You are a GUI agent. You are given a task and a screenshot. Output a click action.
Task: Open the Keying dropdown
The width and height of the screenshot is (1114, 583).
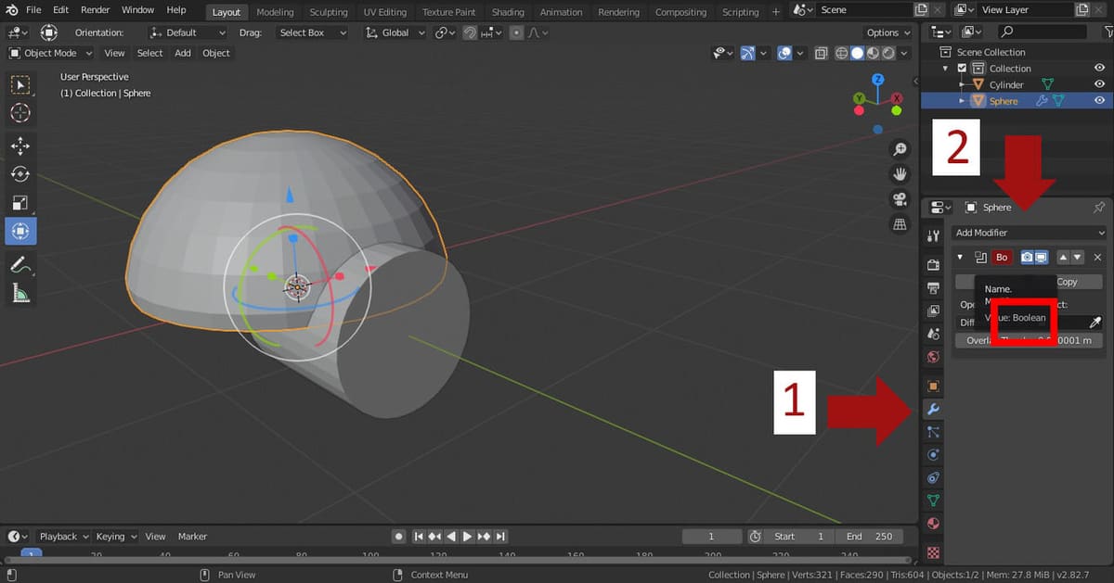pyautogui.click(x=115, y=536)
